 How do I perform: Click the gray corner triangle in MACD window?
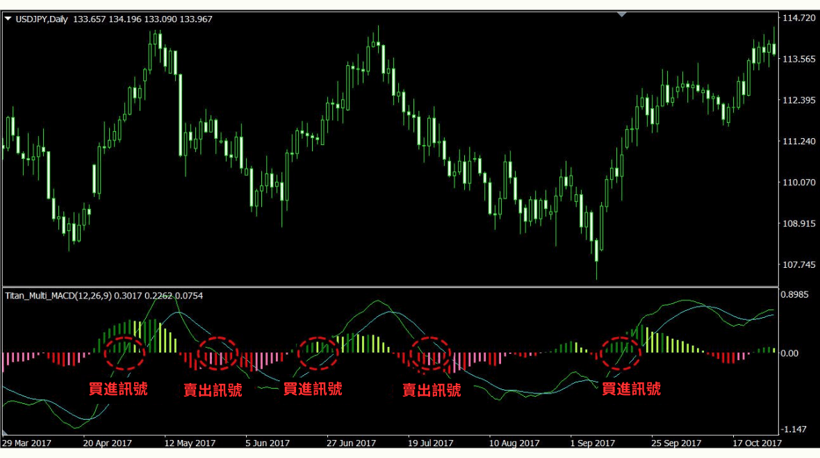pos(6,432)
